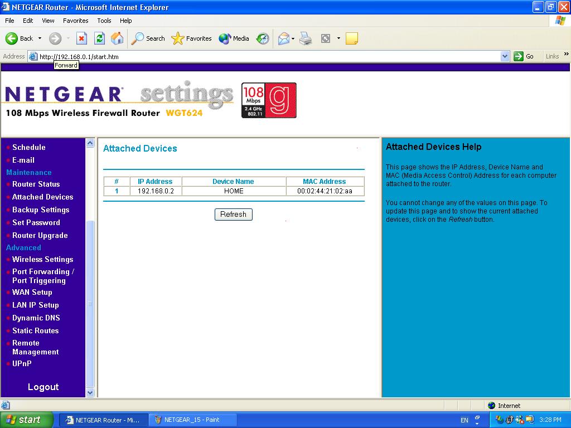This screenshot has width=571, height=428.
Task: Open the Back button history dropdown arrow
Action: coord(40,38)
